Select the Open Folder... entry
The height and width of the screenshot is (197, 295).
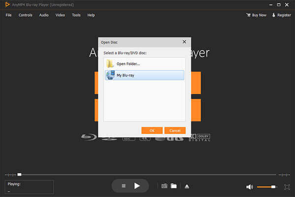(x=145, y=64)
